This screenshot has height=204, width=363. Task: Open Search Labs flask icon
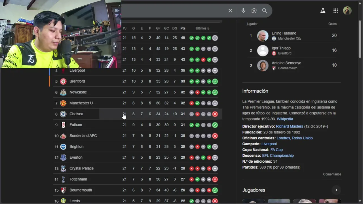323,10
